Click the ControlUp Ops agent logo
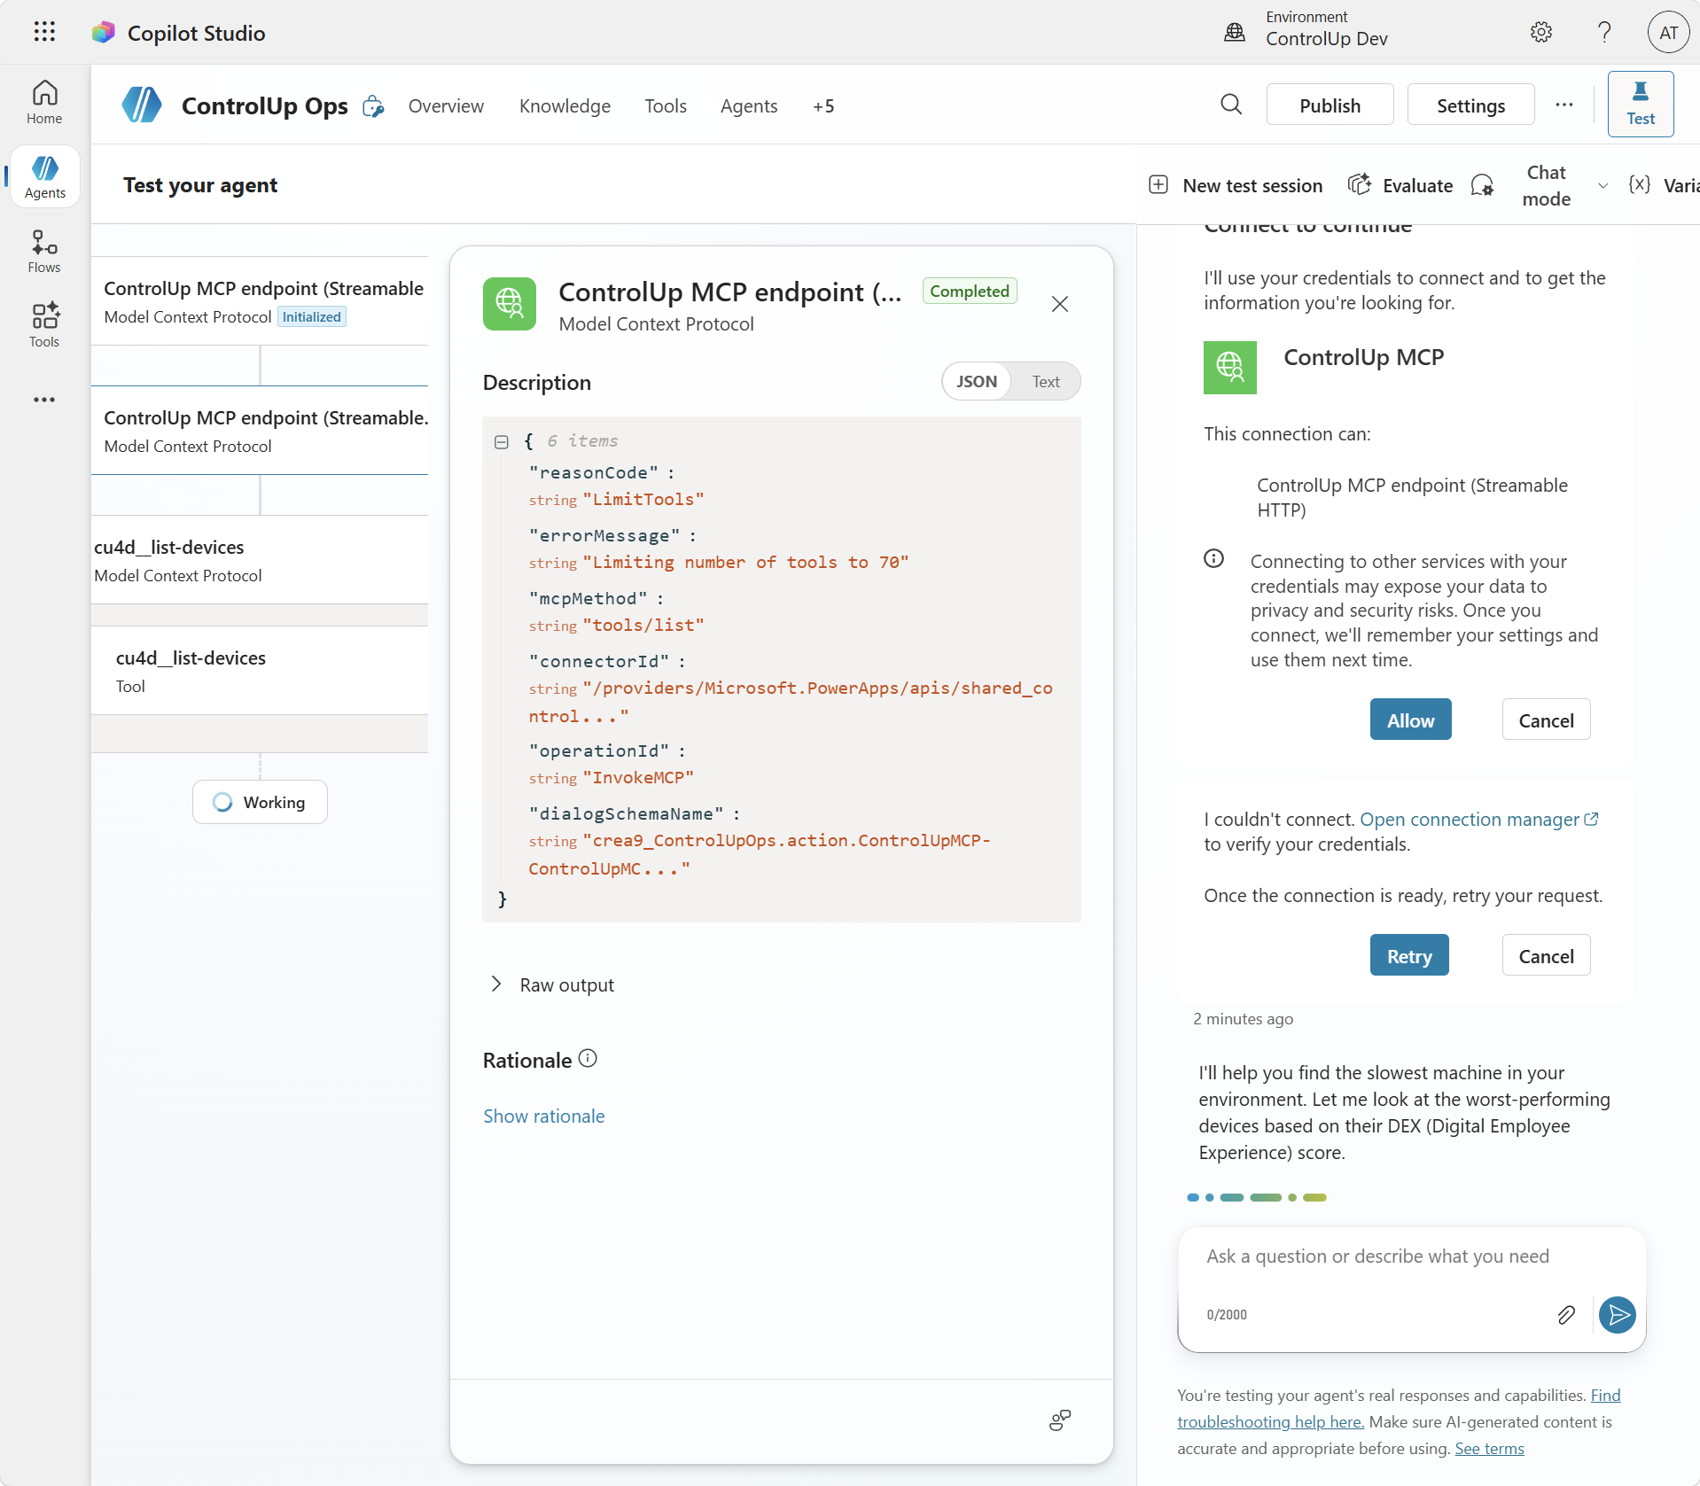Viewport: 1700px width, 1486px height. click(142, 105)
